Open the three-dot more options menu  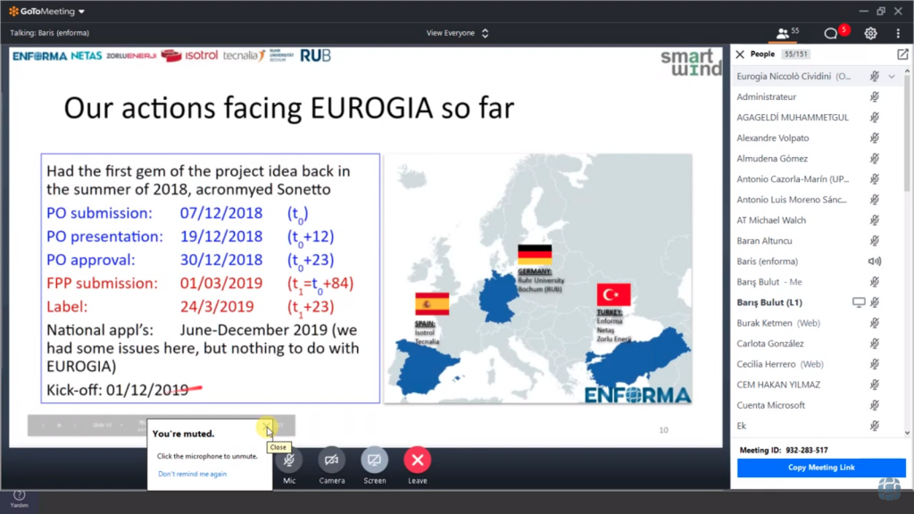tap(898, 33)
